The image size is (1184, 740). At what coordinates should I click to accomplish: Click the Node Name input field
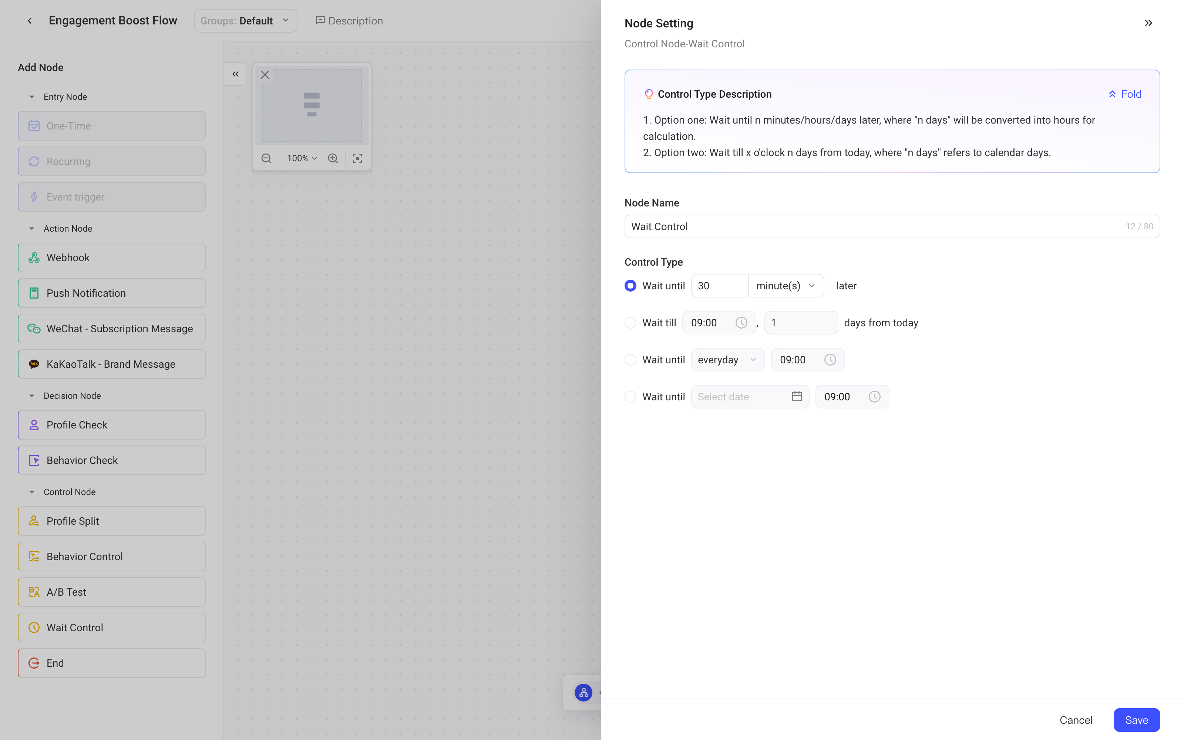click(892, 226)
